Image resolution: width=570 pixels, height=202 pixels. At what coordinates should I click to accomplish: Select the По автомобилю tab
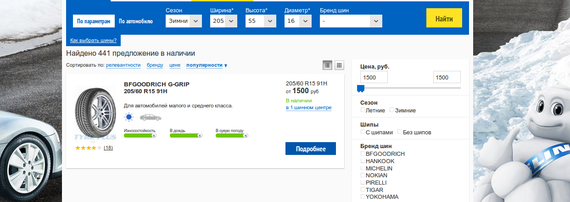click(x=136, y=21)
